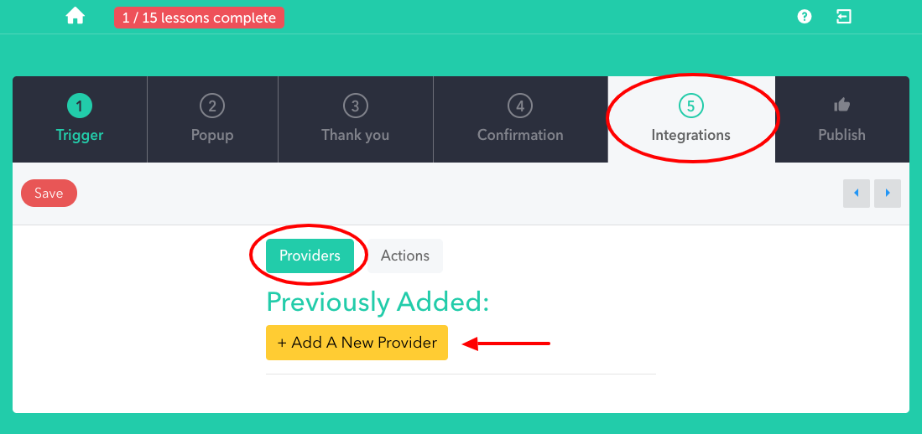Open the Integrations tab label
The height and width of the screenshot is (434, 922).
(691, 135)
